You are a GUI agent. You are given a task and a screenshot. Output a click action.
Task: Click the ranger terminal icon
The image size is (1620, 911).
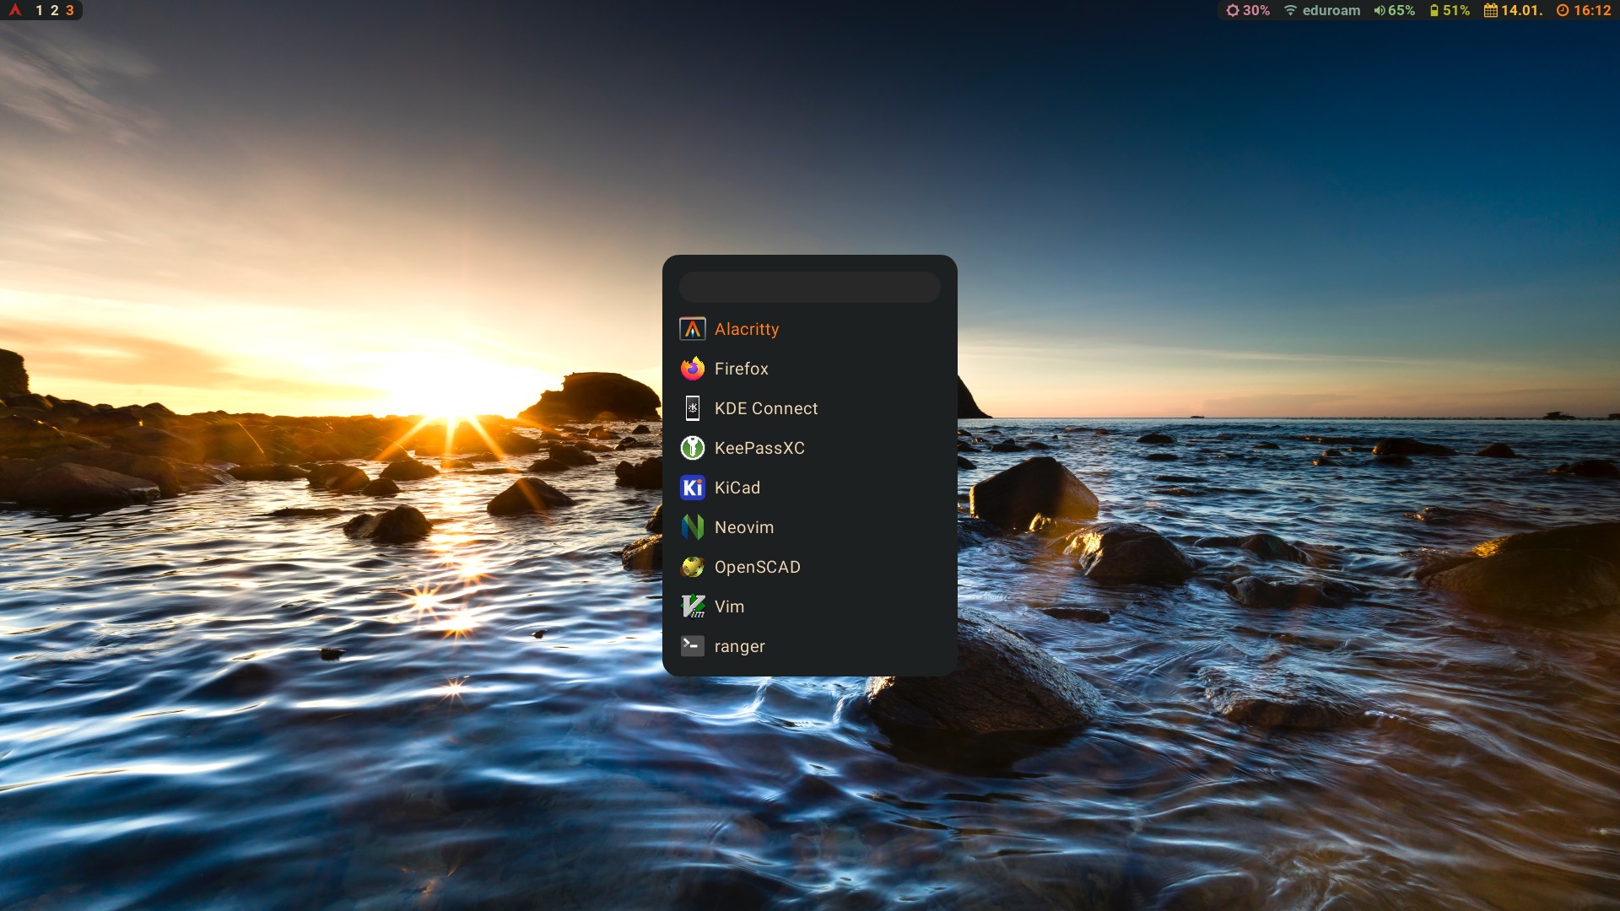click(692, 646)
